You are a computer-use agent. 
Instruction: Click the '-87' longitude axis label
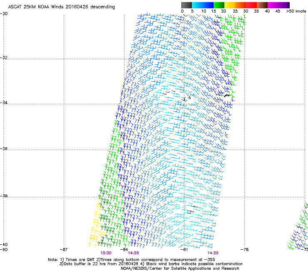pos(64,250)
